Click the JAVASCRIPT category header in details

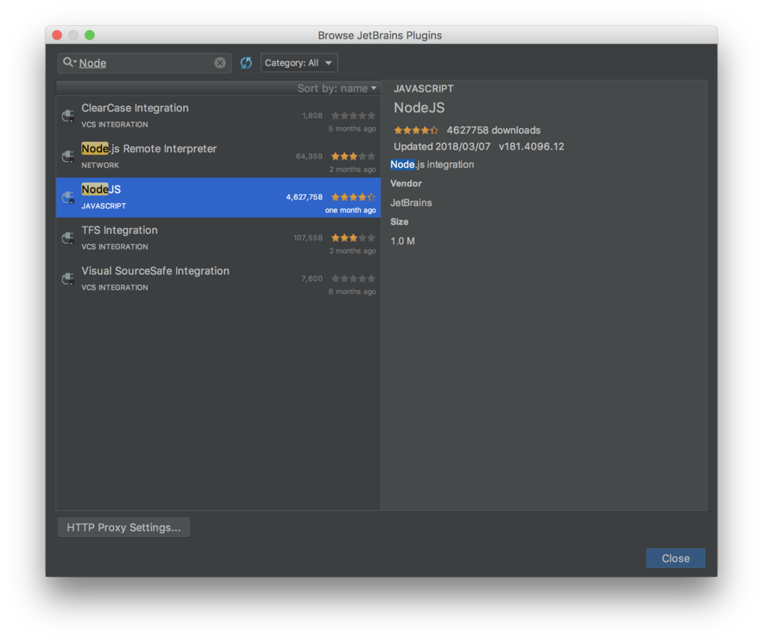click(x=423, y=89)
